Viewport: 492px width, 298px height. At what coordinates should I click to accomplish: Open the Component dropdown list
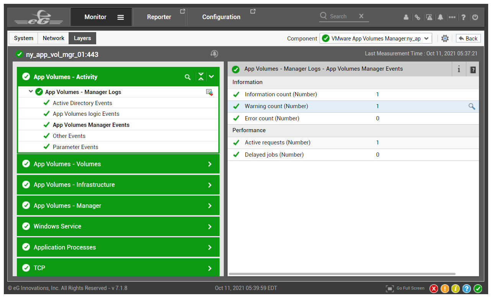[x=376, y=39]
